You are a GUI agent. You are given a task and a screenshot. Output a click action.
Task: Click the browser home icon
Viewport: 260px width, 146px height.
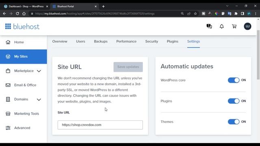(x=24, y=13)
